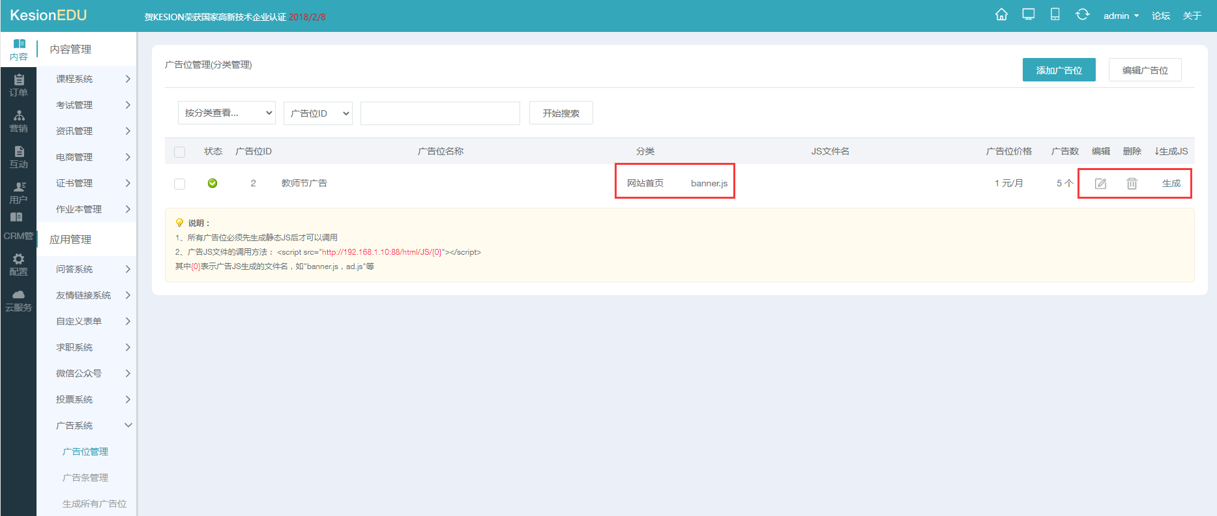Click the refresh cache icon in header

[x=1083, y=14]
